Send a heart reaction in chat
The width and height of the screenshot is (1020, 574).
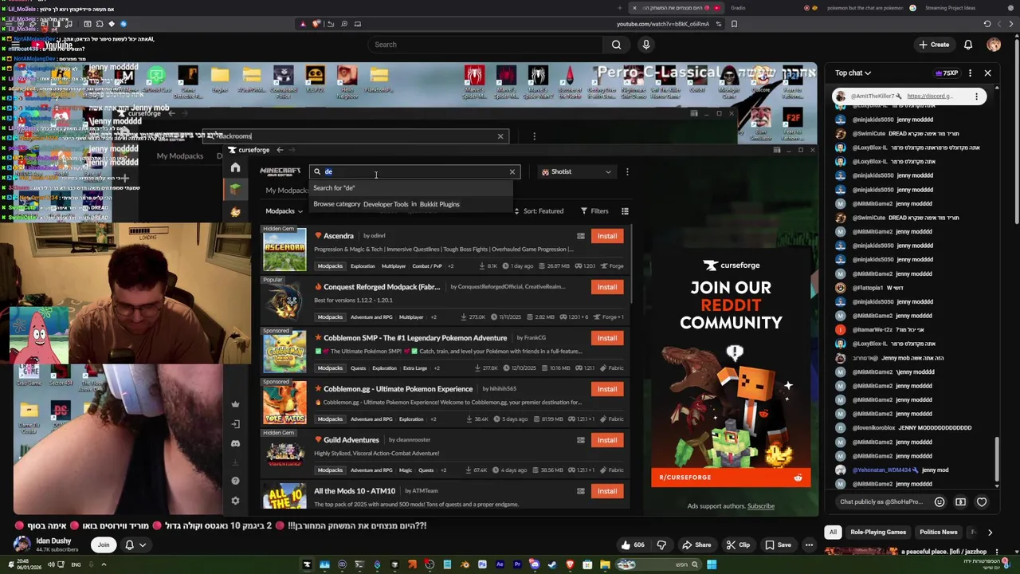pos(982,502)
